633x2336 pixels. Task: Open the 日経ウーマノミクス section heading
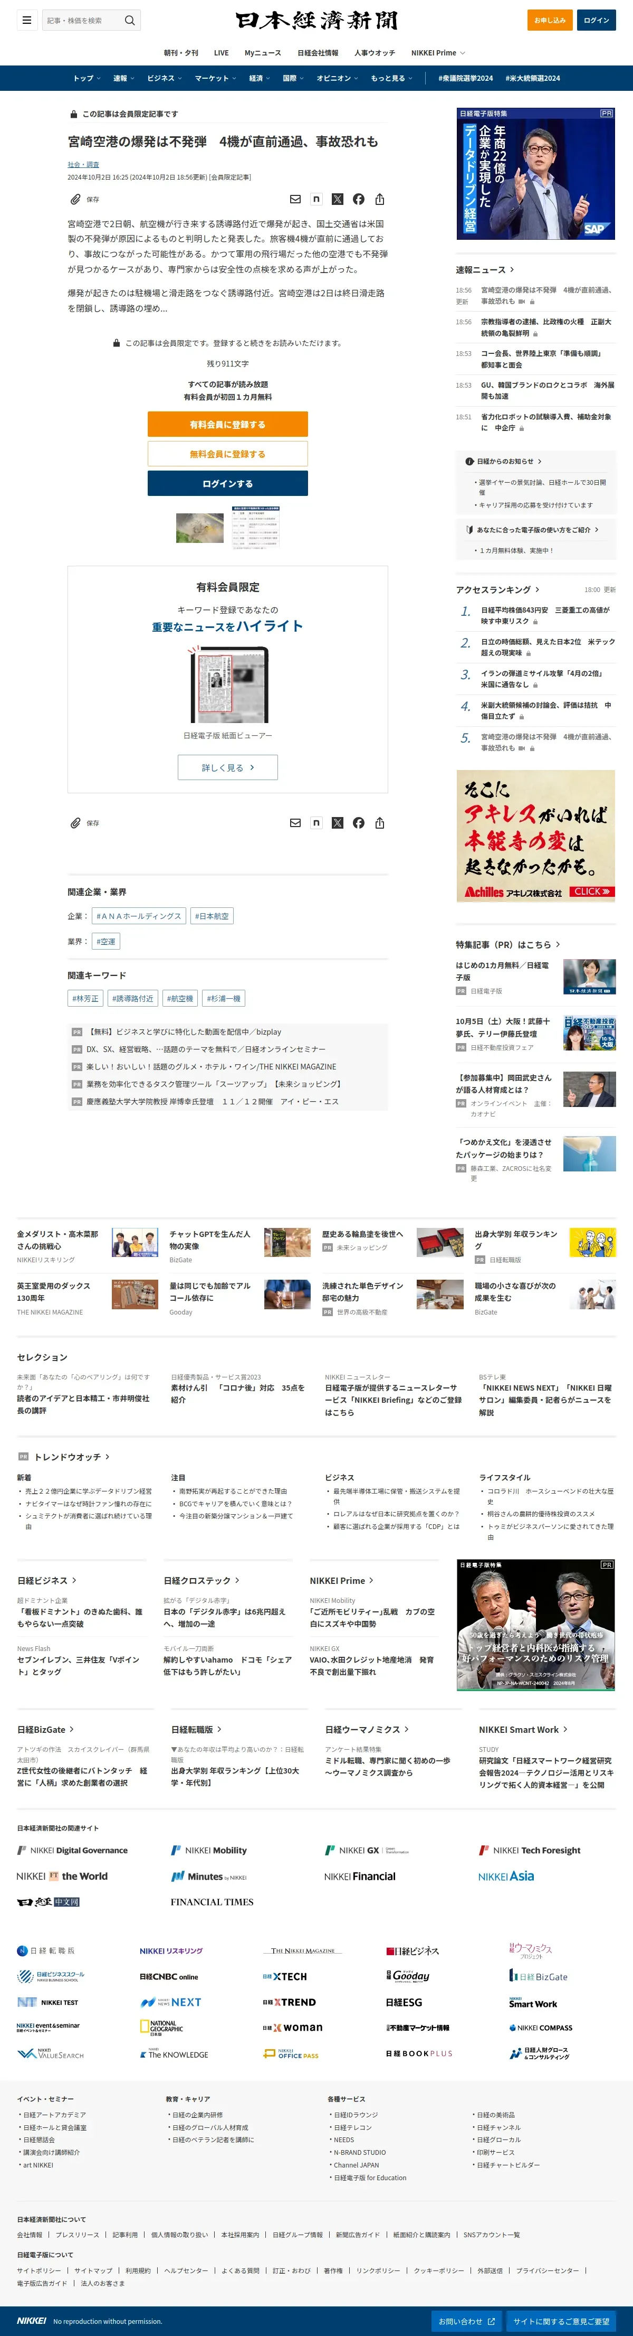point(367,1729)
